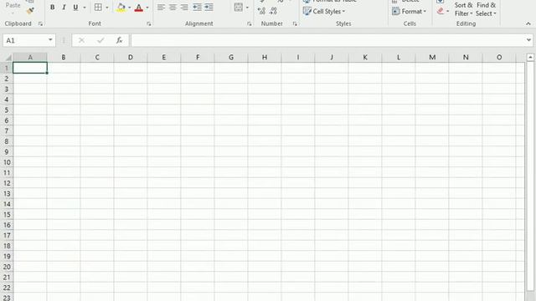Viewport: 536px width, 301px height.
Task: Select row 5 header
Action: (7, 110)
